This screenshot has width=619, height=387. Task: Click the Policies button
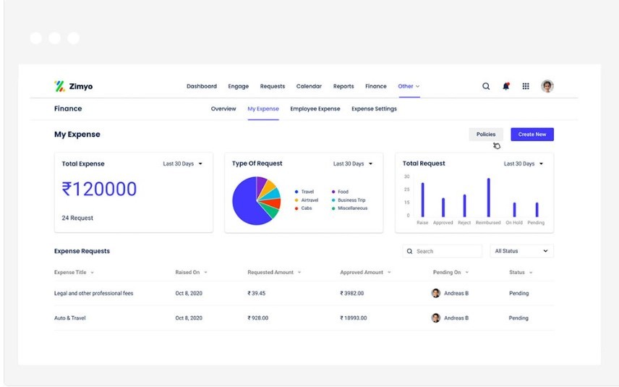click(x=486, y=135)
